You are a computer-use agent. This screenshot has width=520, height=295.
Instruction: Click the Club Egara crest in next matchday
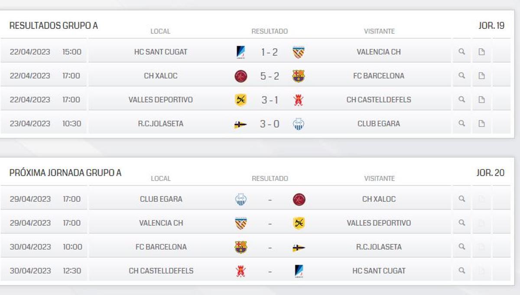click(x=240, y=199)
